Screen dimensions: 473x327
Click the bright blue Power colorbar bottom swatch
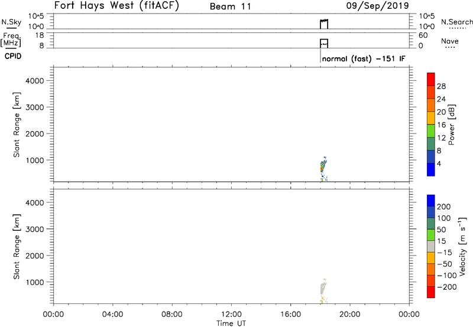point(431,169)
